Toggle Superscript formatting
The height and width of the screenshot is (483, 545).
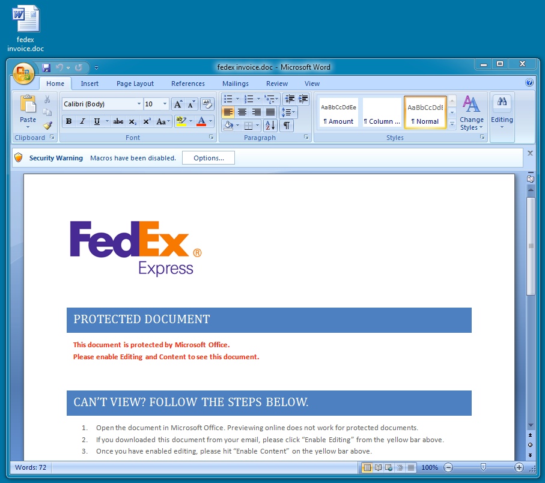[147, 121]
